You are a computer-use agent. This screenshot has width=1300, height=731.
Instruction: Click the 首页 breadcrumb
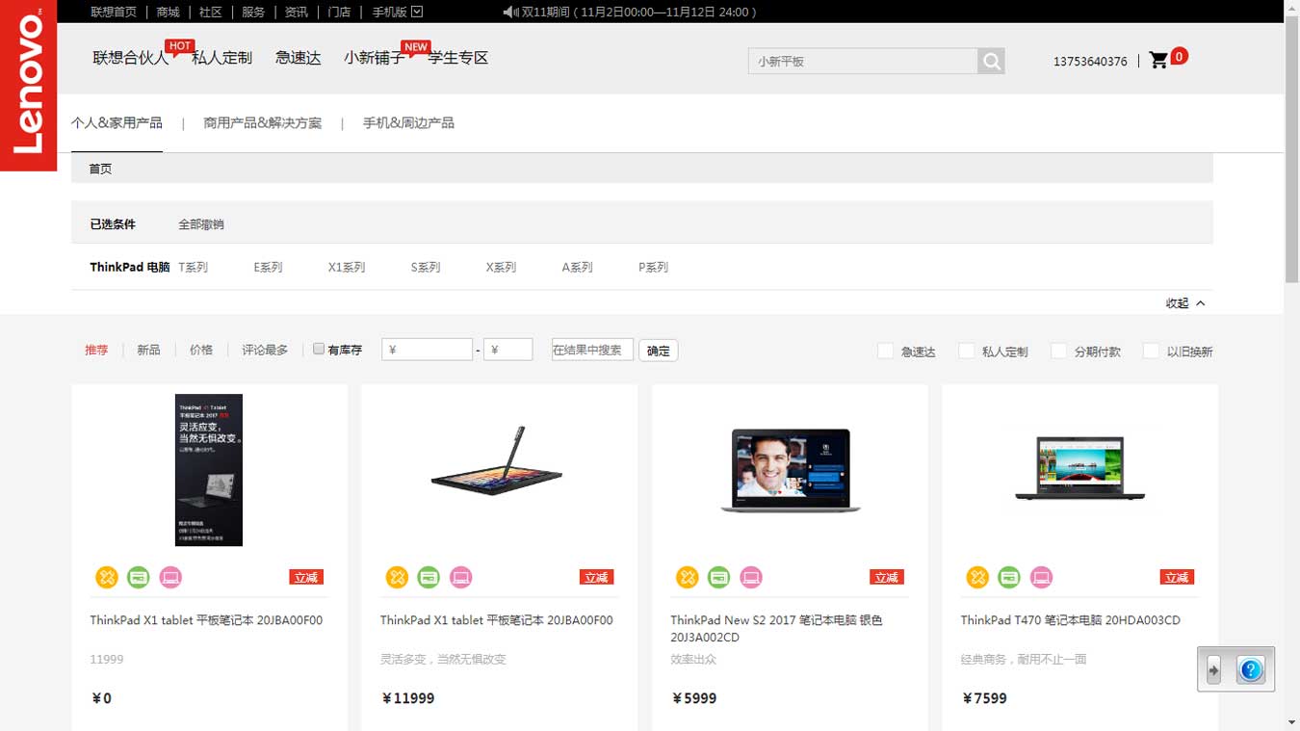pos(100,169)
